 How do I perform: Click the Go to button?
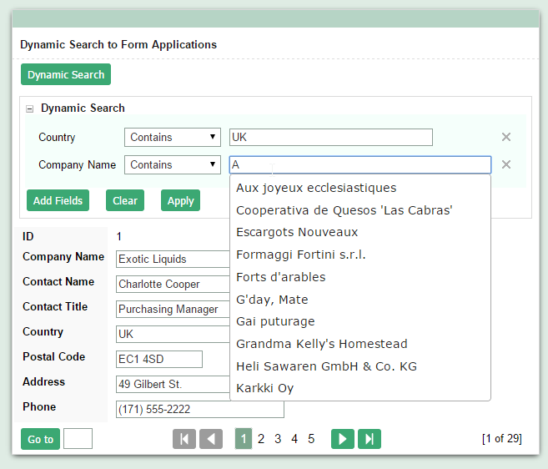[x=40, y=439]
